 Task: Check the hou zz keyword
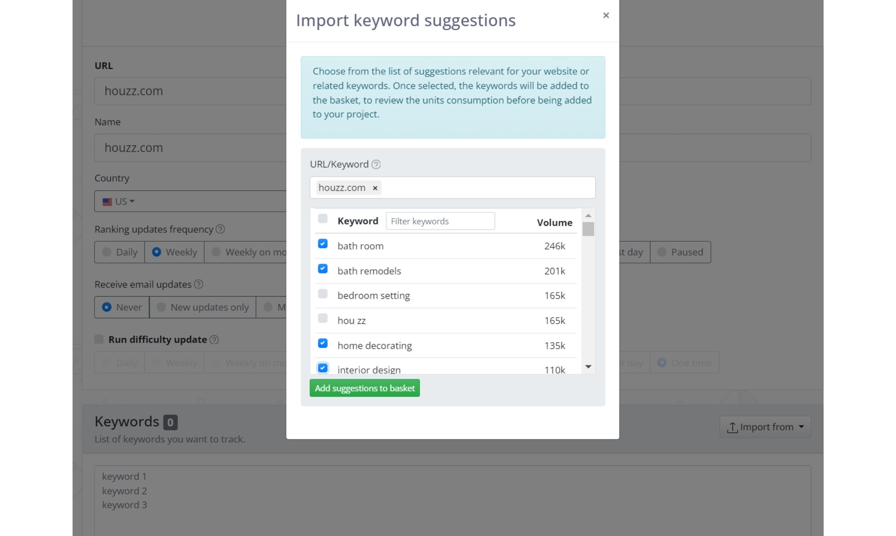click(x=323, y=318)
